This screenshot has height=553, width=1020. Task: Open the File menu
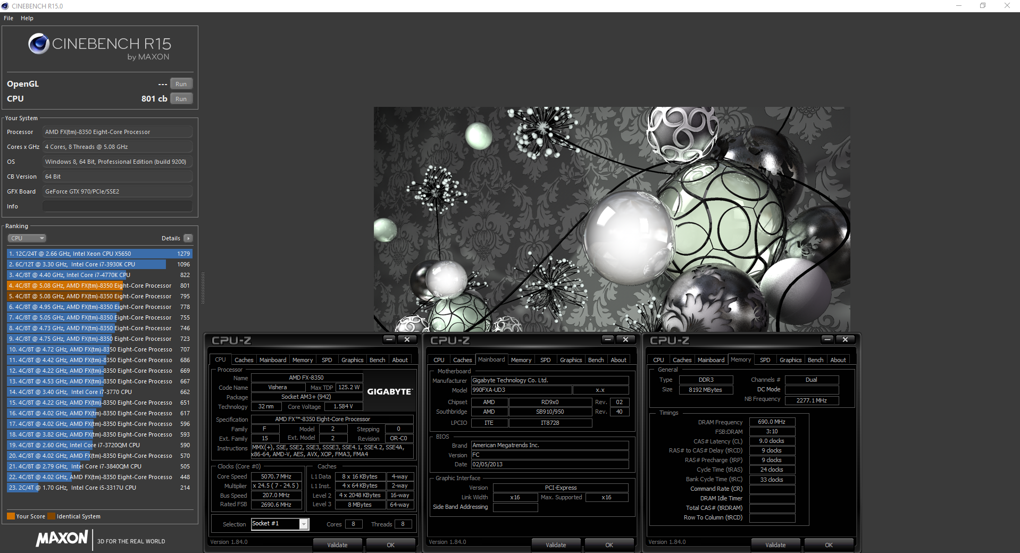click(x=9, y=18)
